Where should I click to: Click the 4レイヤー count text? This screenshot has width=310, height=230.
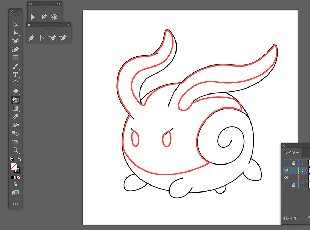(292, 218)
